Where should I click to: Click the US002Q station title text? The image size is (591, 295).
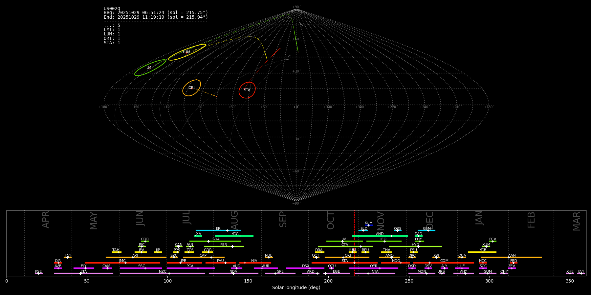[x=112, y=9]
